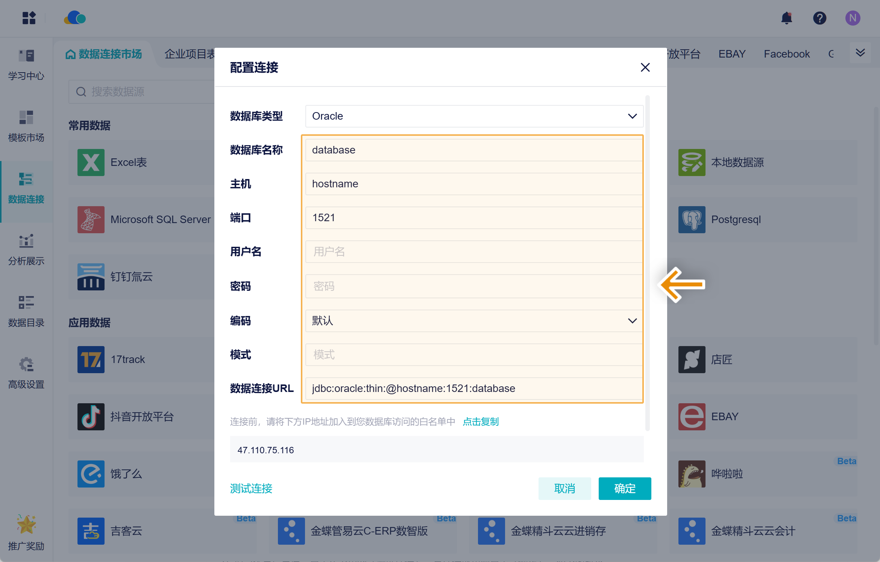
Task: Open the apps grid icon
Action: [x=29, y=18]
